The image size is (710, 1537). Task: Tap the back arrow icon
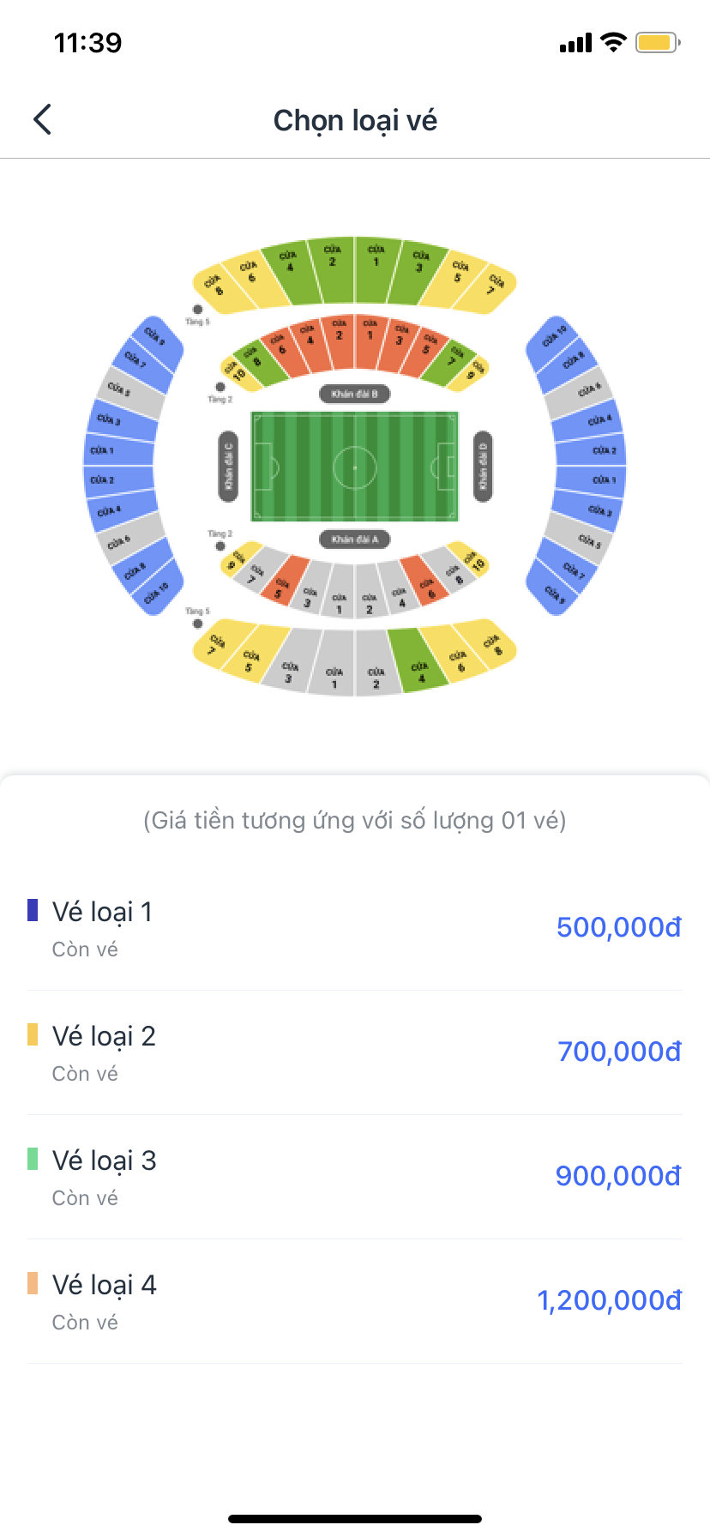point(43,120)
